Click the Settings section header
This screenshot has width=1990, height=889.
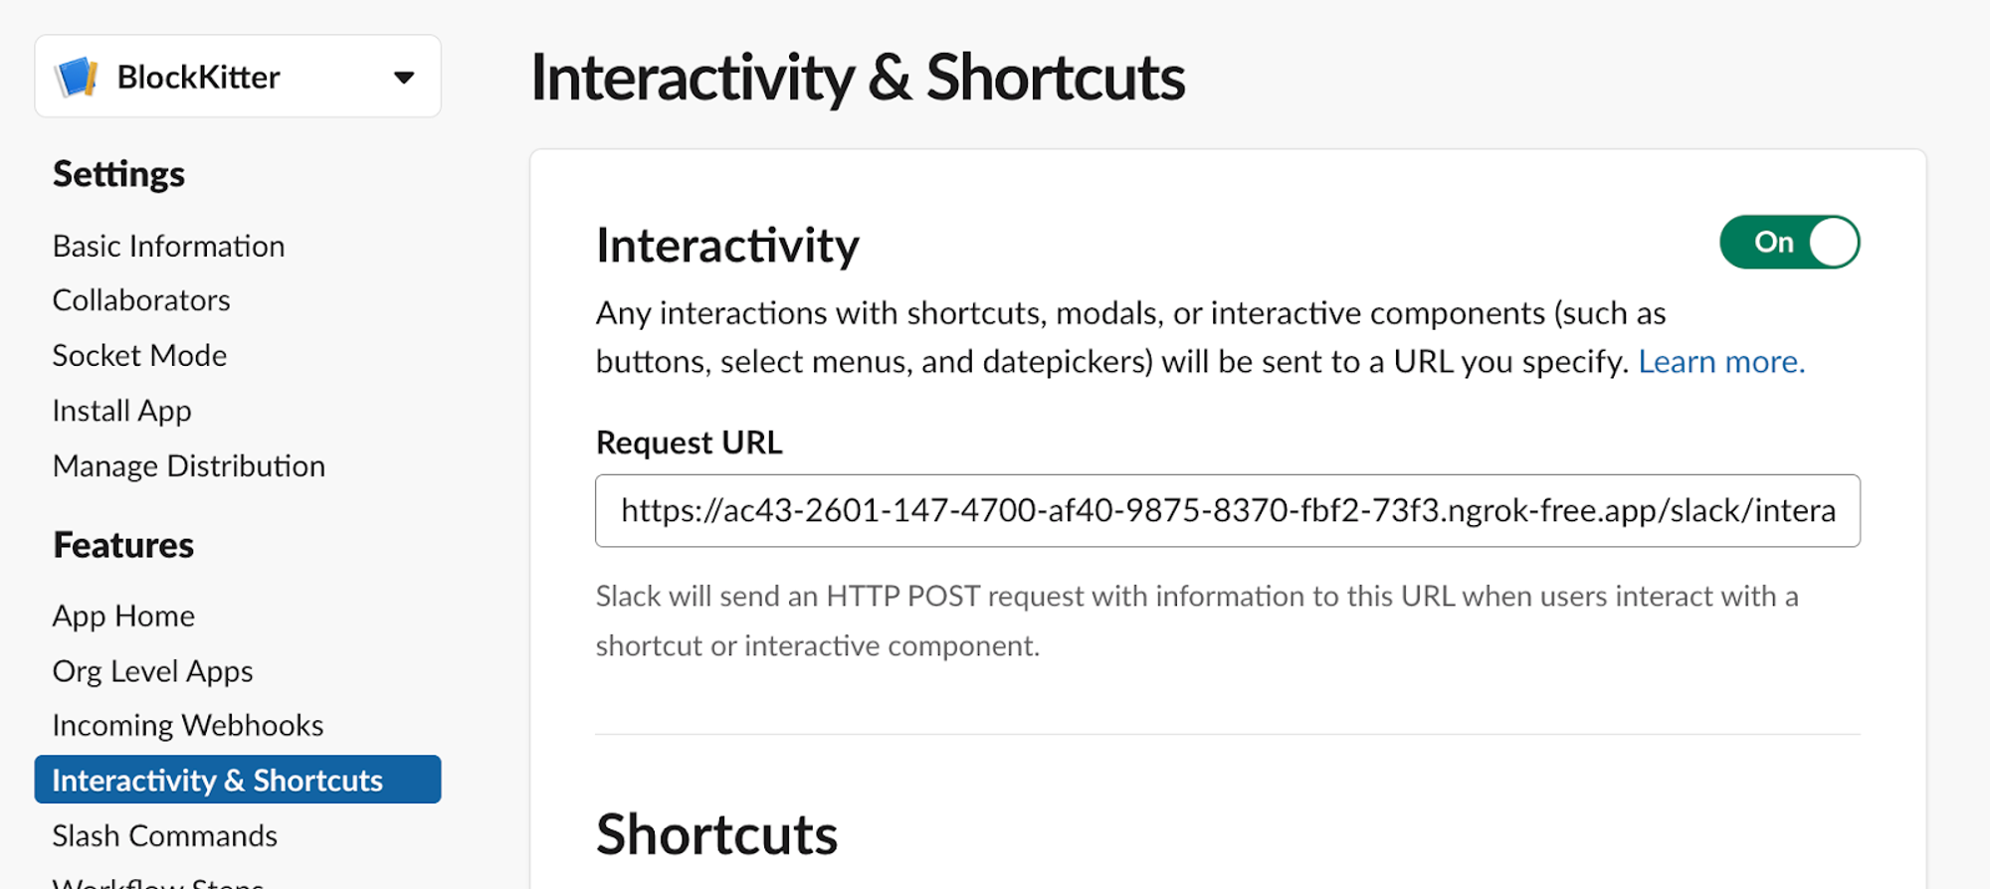117,172
